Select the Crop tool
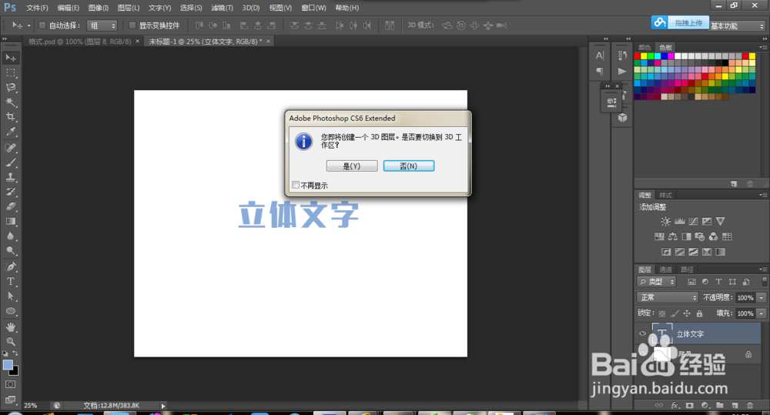This screenshot has width=770, height=415. click(10, 117)
